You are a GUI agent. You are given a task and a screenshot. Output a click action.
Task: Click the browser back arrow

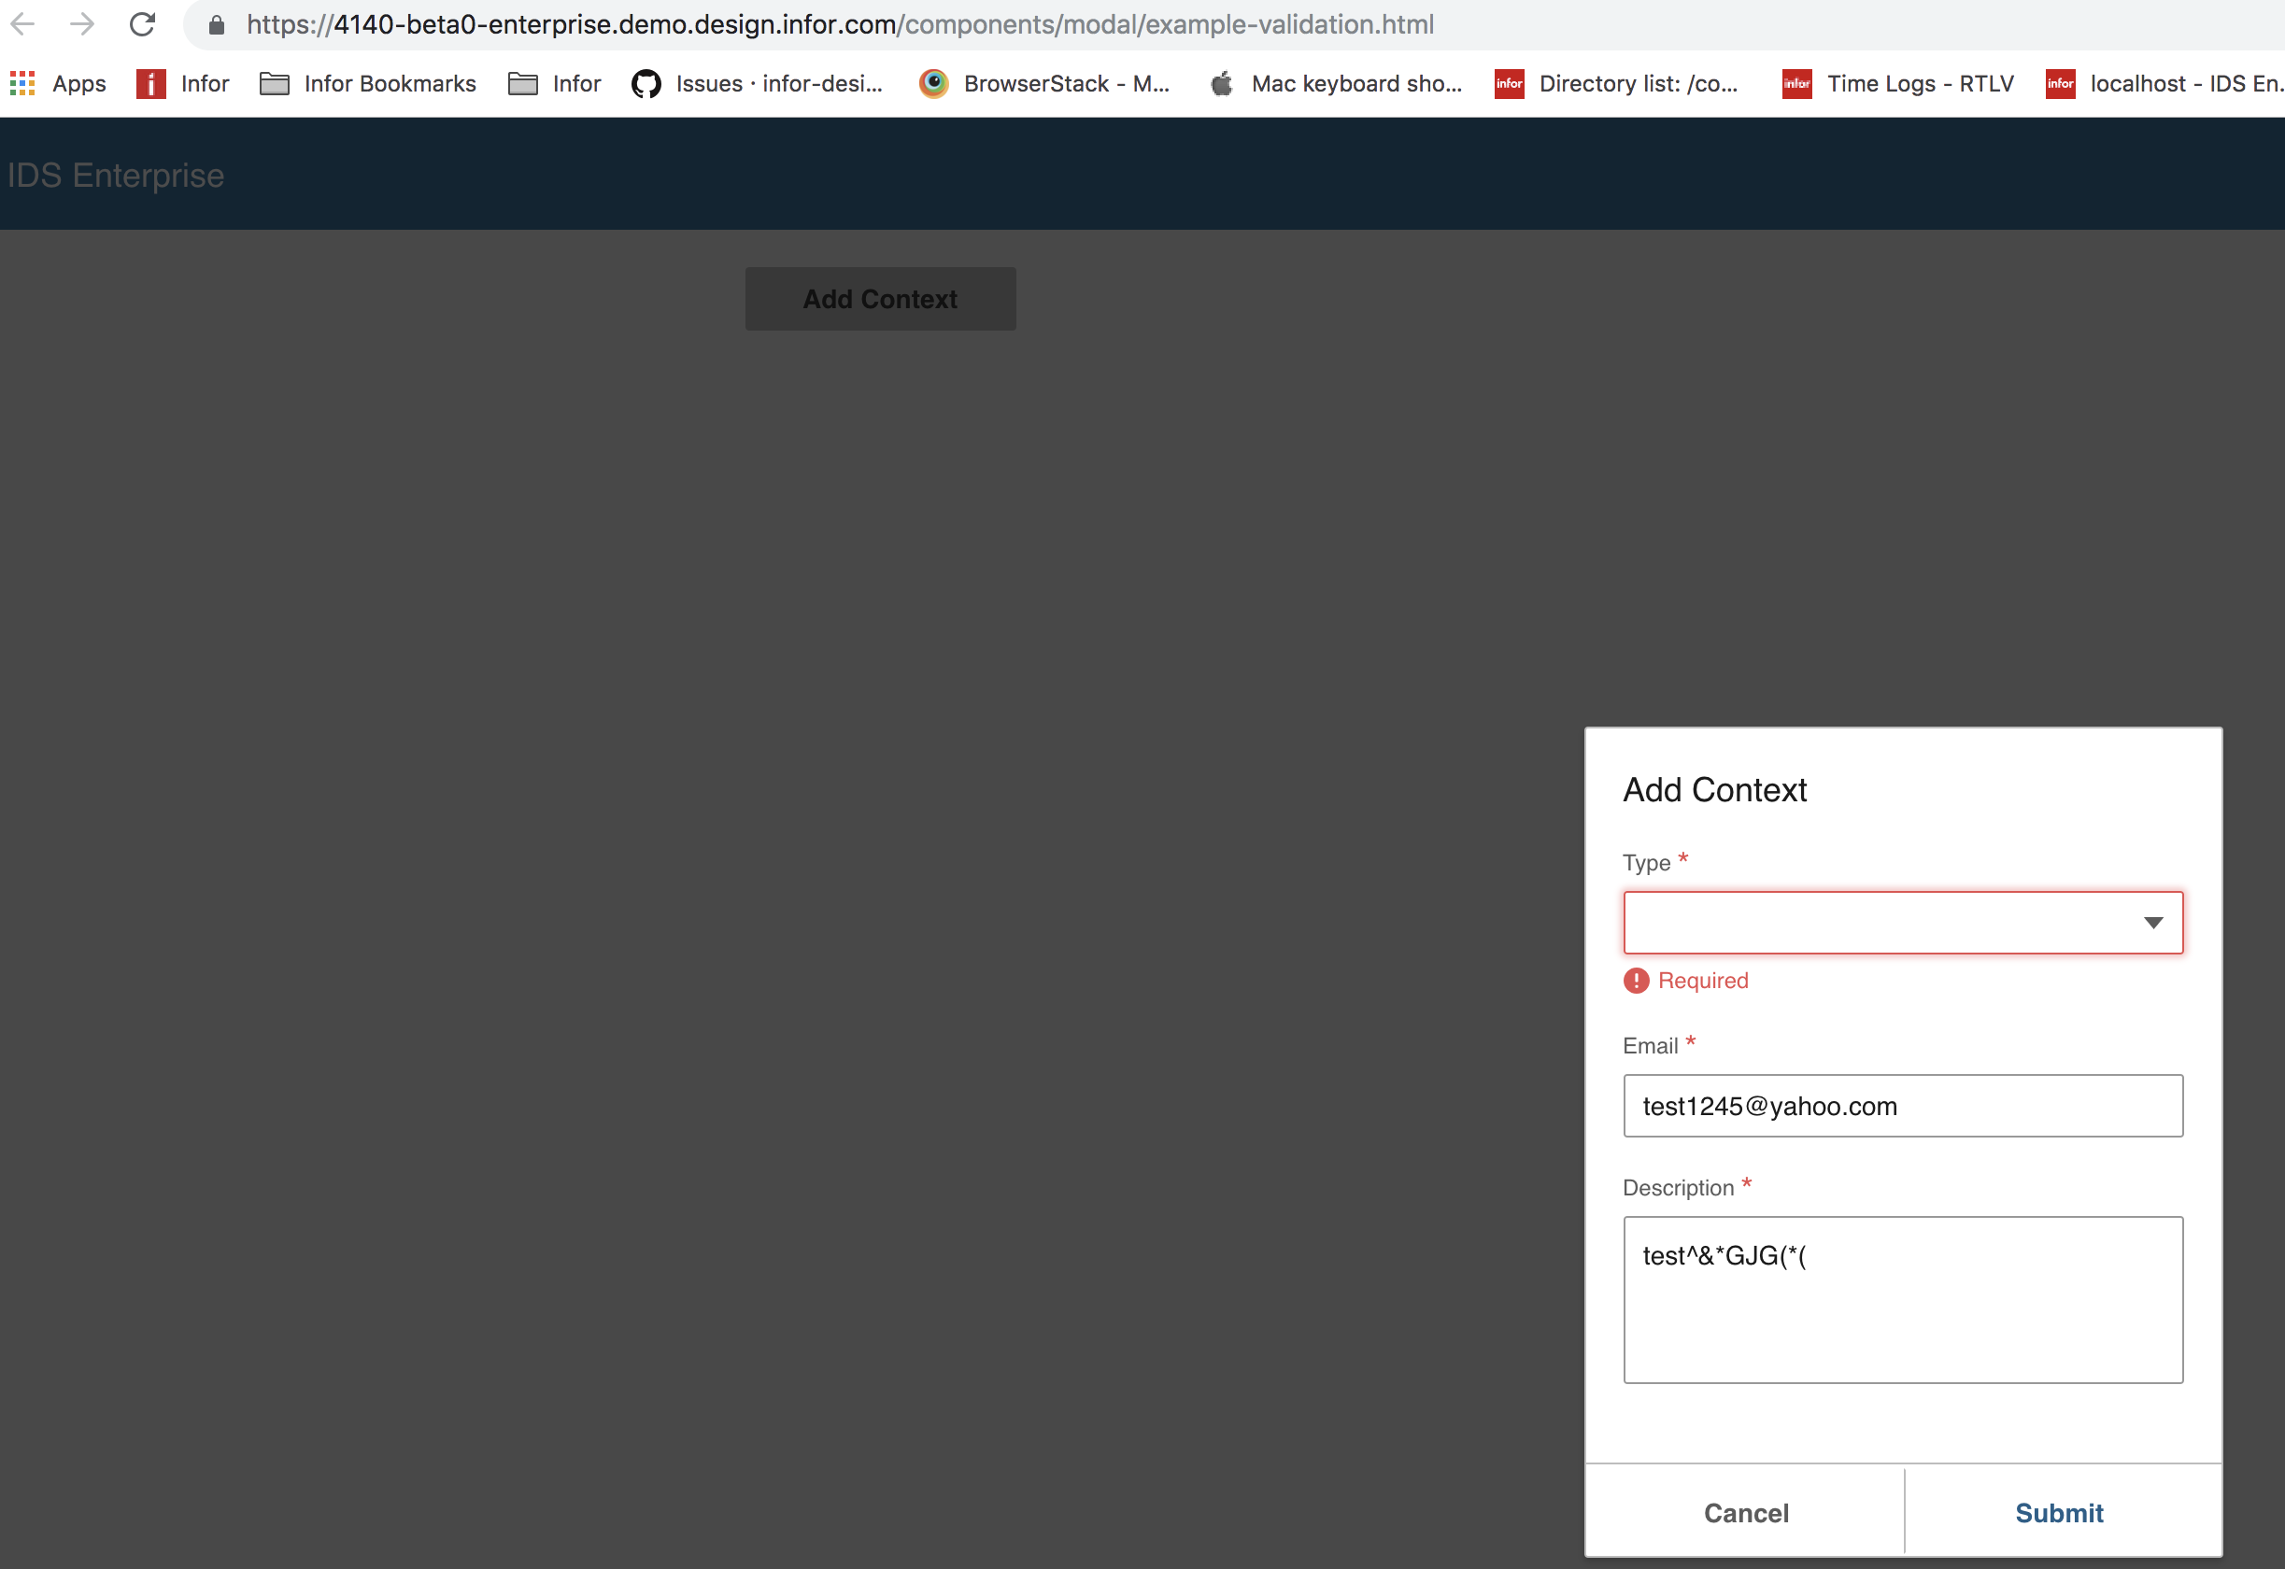[x=23, y=23]
